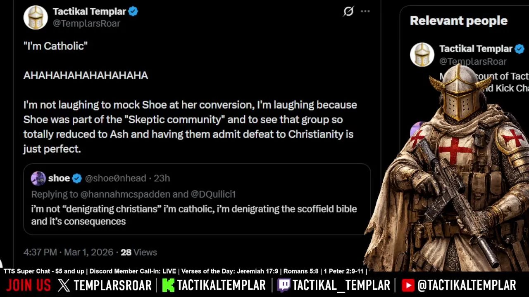The image size is (529, 297).
Task: Click the red YouTube logo in the banner
Action: 408,285
